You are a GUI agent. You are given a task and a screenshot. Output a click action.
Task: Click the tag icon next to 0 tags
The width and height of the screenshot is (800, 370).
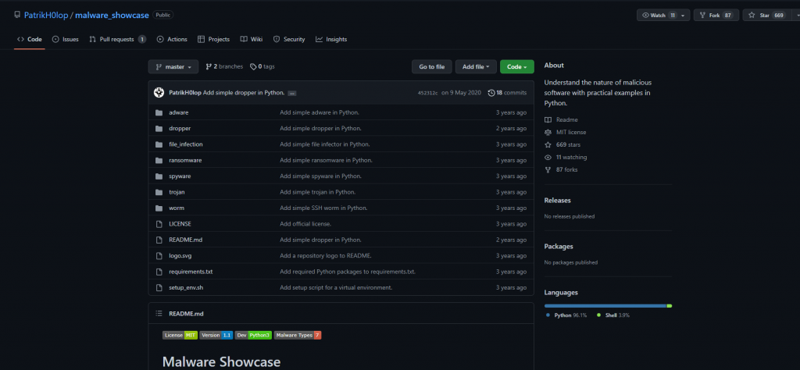[253, 67]
